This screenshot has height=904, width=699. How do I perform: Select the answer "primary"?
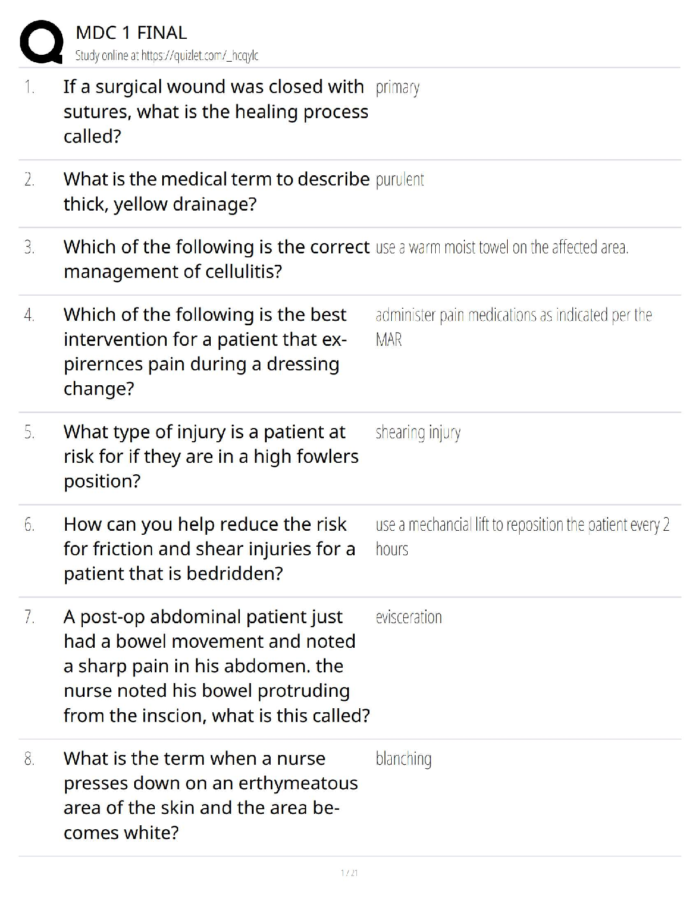pyautogui.click(x=397, y=87)
